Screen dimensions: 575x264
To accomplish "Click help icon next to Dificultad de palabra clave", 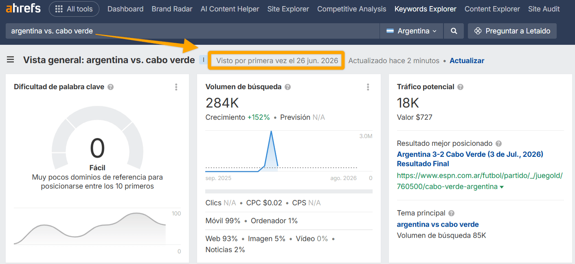I will coord(110,87).
